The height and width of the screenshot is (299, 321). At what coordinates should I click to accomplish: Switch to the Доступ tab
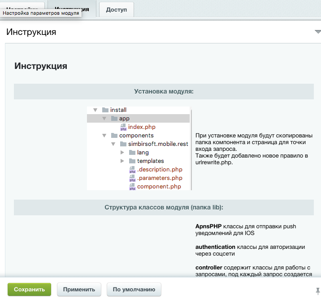[x=116, y=9]
